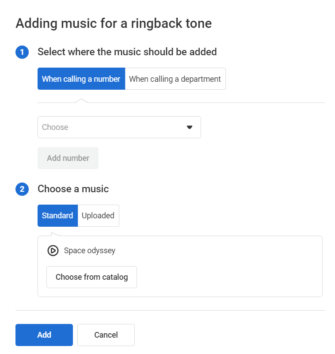This screenshot has height=354, width=335.
Task: Click the 'Adding music for a ringback tone' title
Action: click(x=114, y=23)
